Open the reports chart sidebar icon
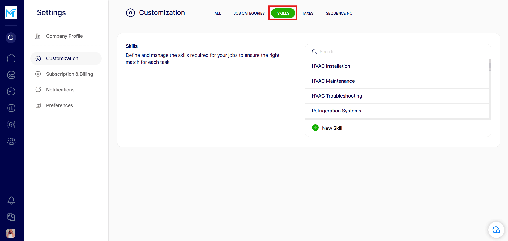Screen dimensions: 508x241 point(11,108)
